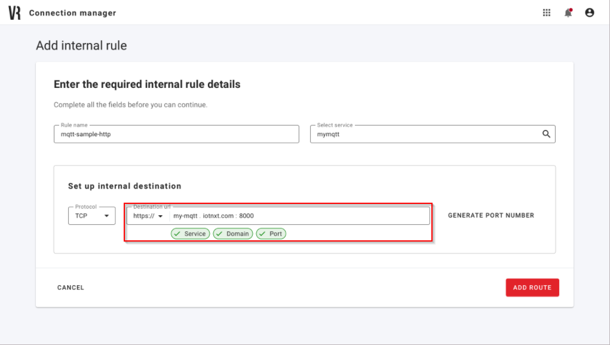Click the mymqtt service name text
610x345 pixels.
[329, 133]
